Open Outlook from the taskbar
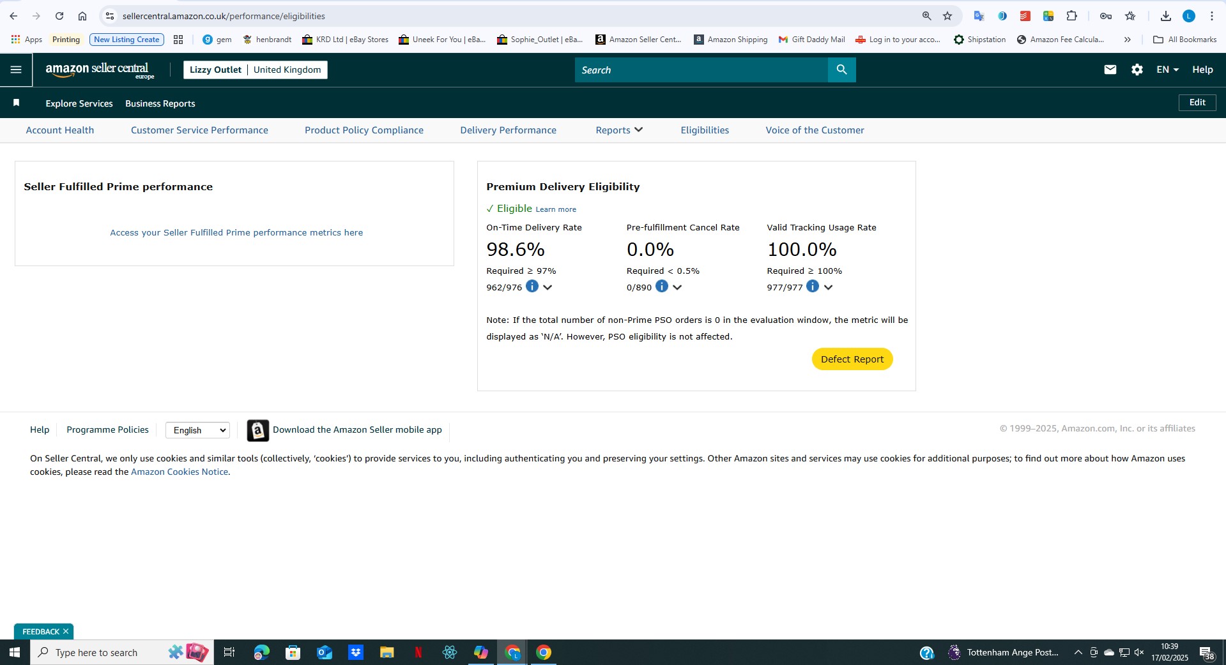Viewport: 1226px width, 665px height. [325, 652]
